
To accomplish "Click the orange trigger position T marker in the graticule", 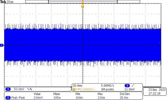I will coord(83,7).
